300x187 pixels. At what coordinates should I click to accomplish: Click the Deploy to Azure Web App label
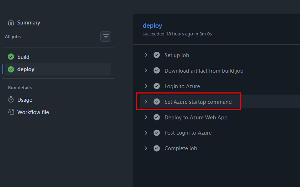tap(196, 118)
